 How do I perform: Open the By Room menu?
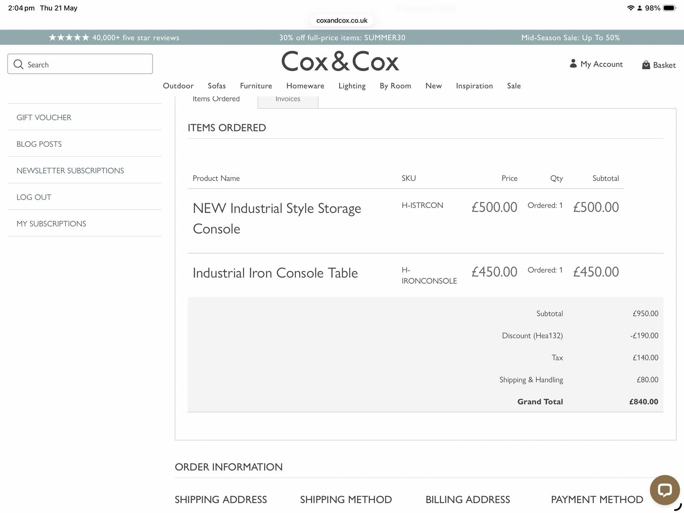(395, 86)
